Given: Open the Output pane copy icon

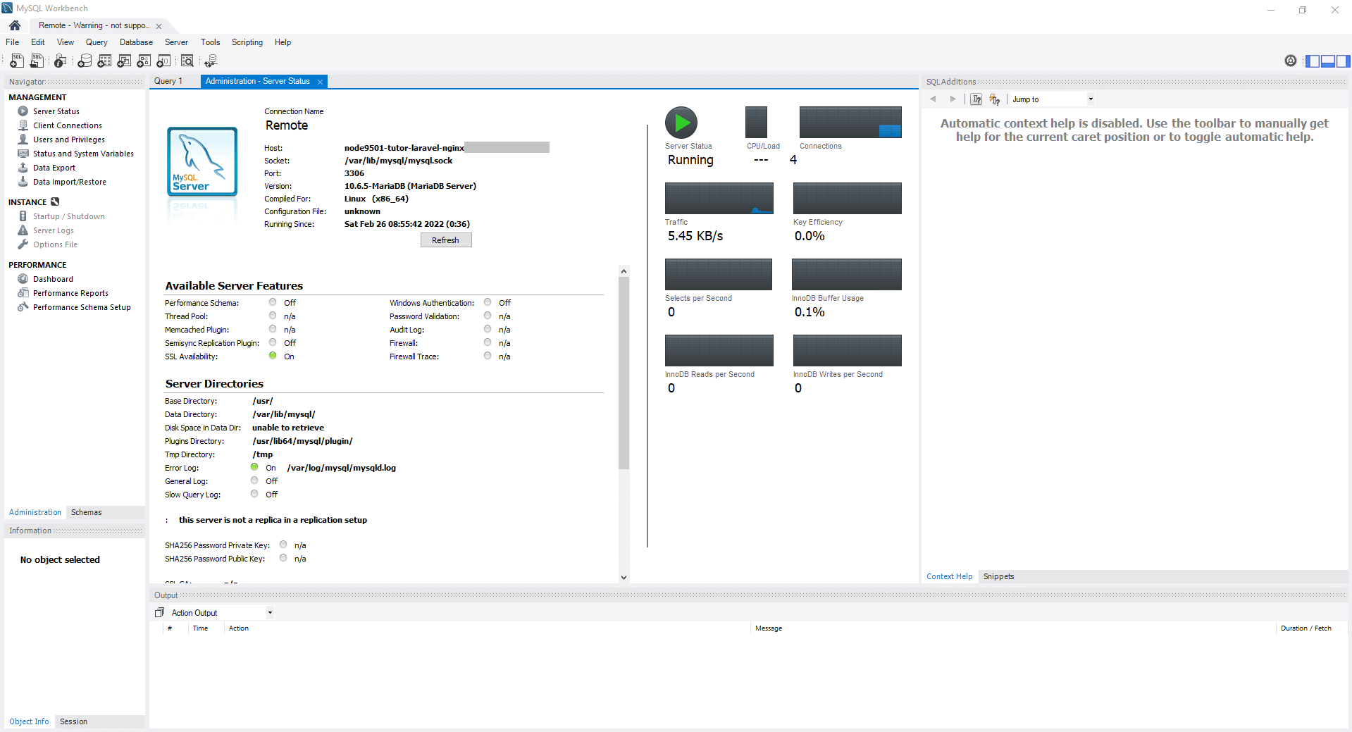Looking at the screenshot, I should point(159,613).
